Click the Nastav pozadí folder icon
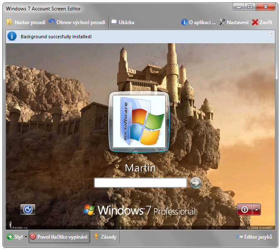 tap(9, 22)
